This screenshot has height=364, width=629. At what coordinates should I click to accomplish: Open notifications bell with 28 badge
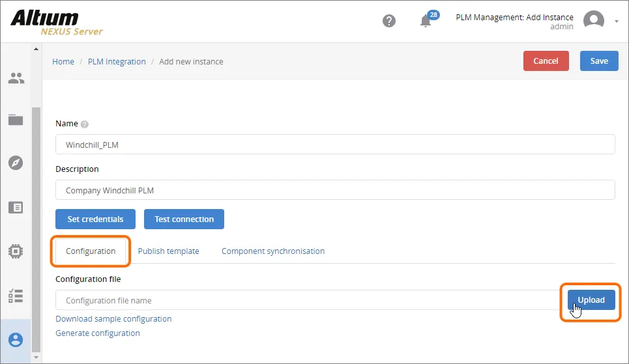428,20
